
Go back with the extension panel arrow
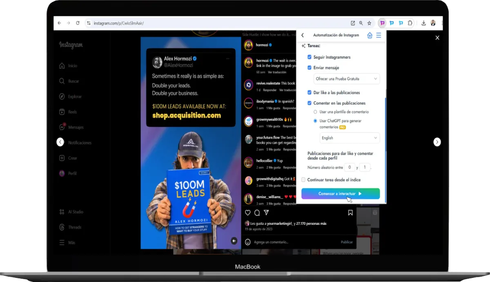point(303,35)
